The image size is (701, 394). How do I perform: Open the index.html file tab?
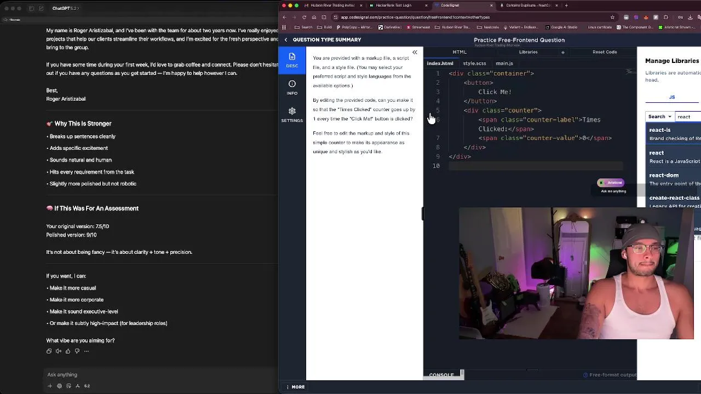click(440, 63)
